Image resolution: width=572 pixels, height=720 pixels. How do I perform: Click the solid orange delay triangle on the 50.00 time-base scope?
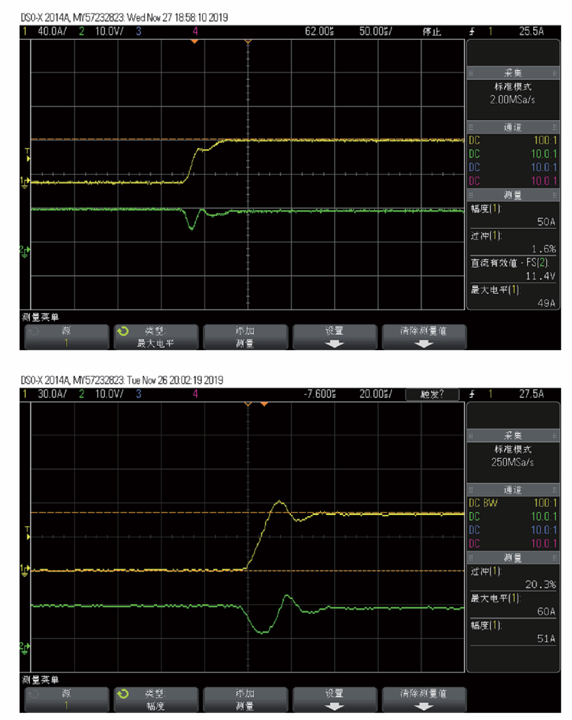point(195,42)
